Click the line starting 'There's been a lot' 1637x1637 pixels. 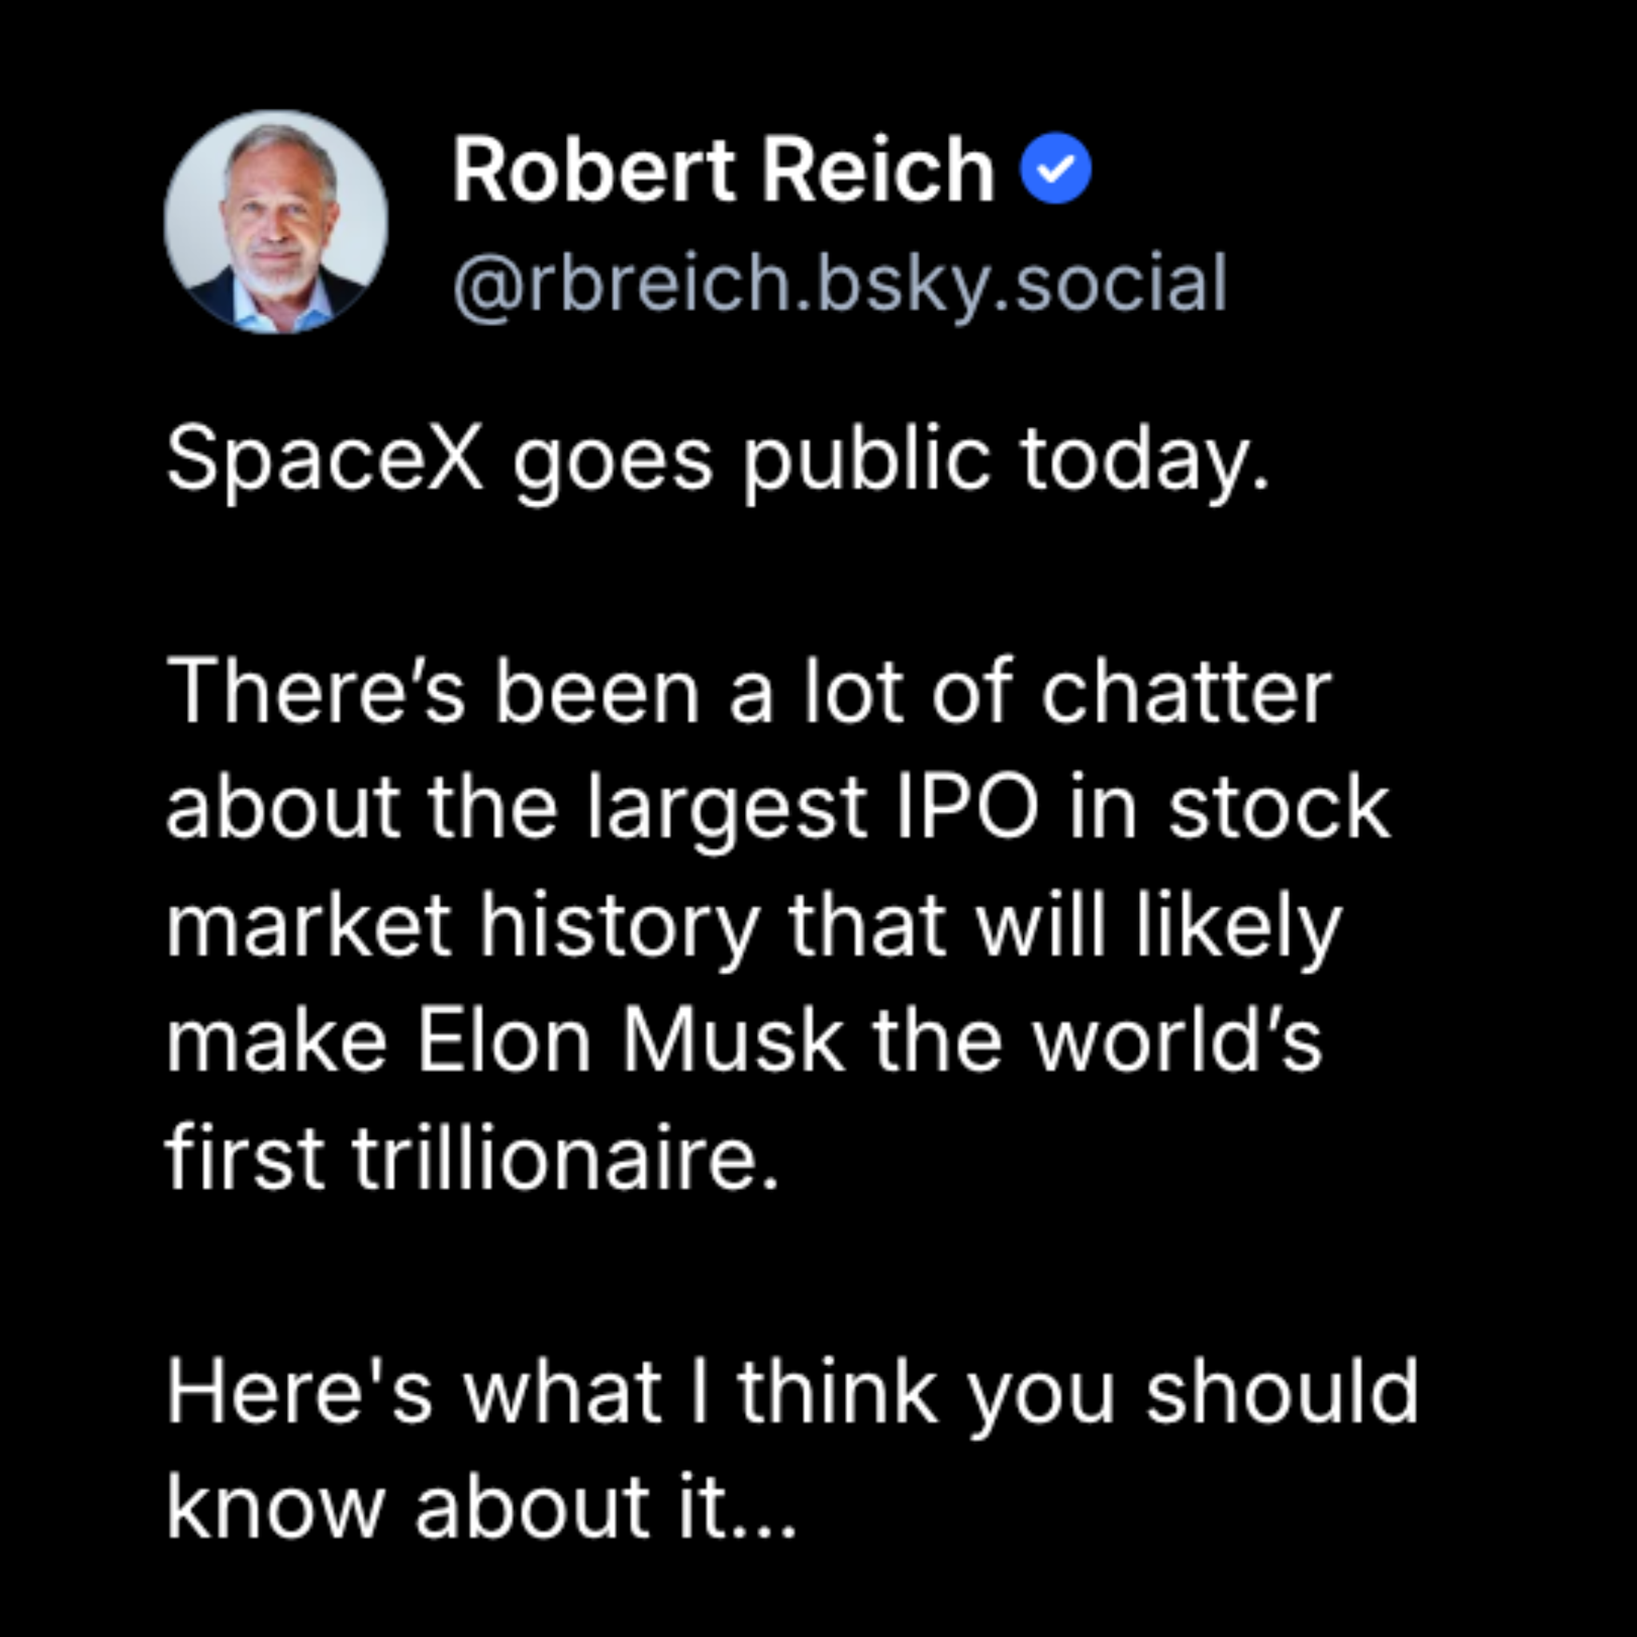click(749, 692)
